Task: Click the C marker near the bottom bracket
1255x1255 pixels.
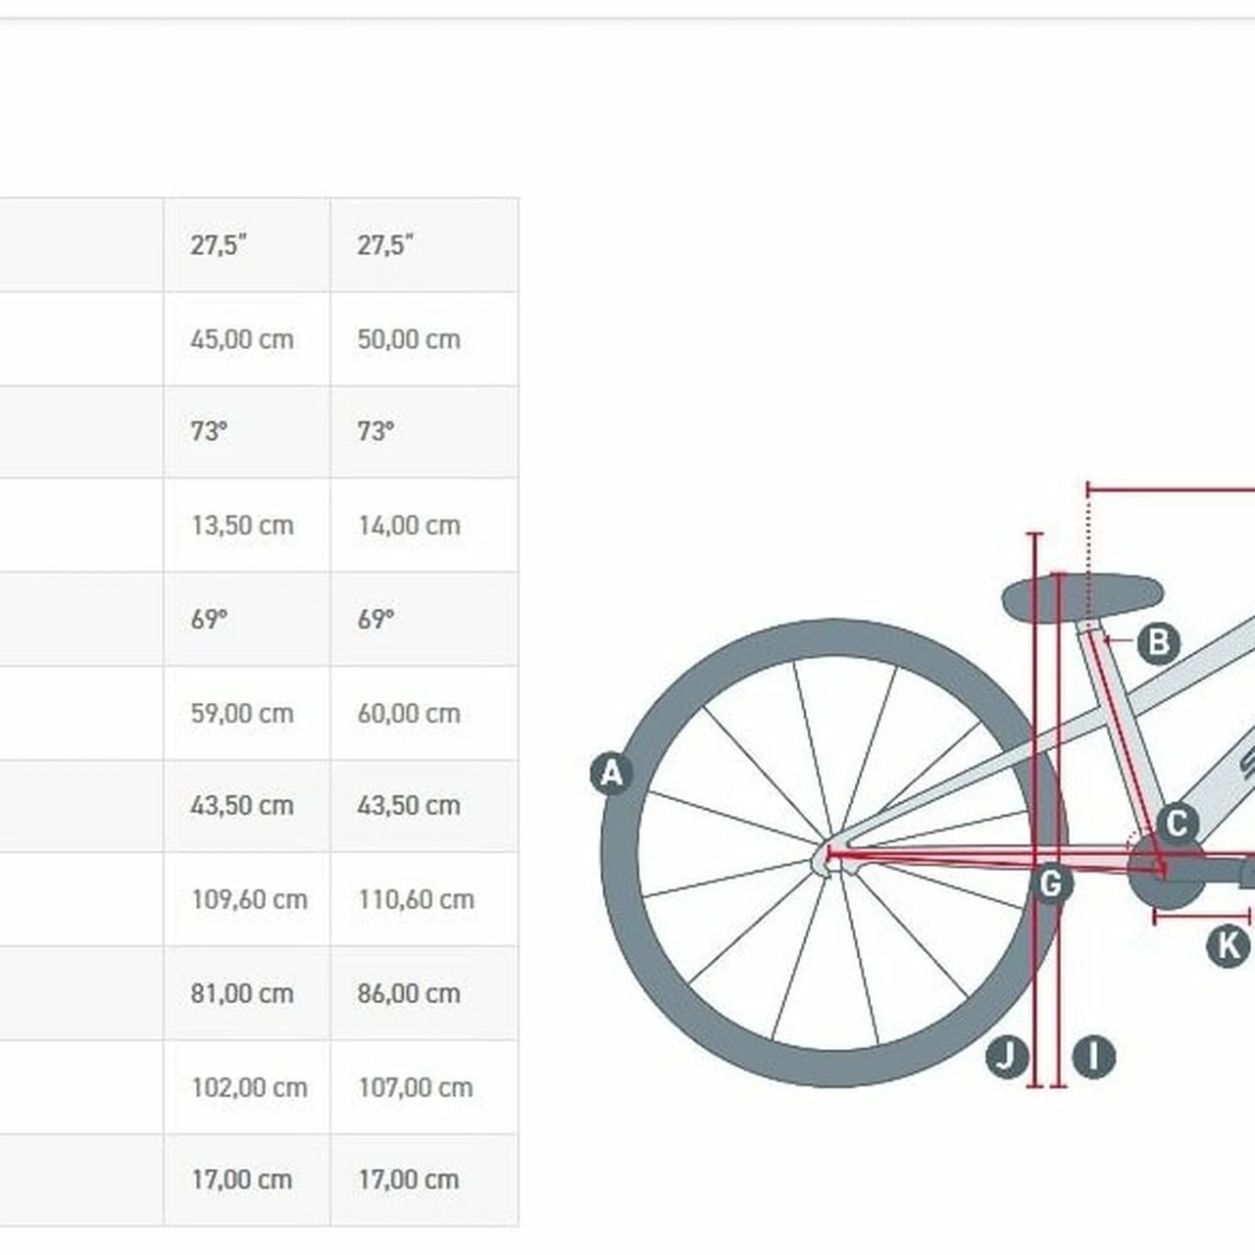Action: pos(1177,824)
